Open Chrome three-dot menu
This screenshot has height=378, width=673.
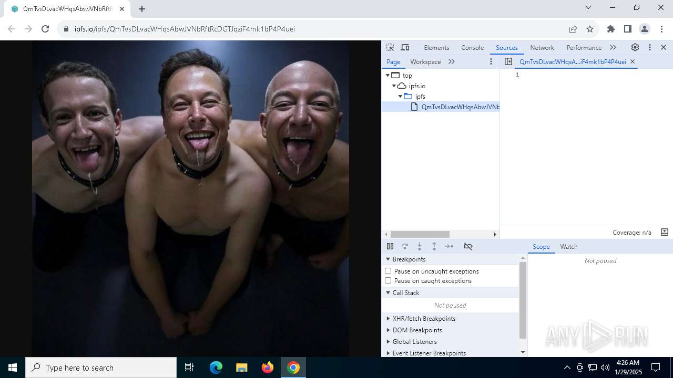click(x=661, y=29)
